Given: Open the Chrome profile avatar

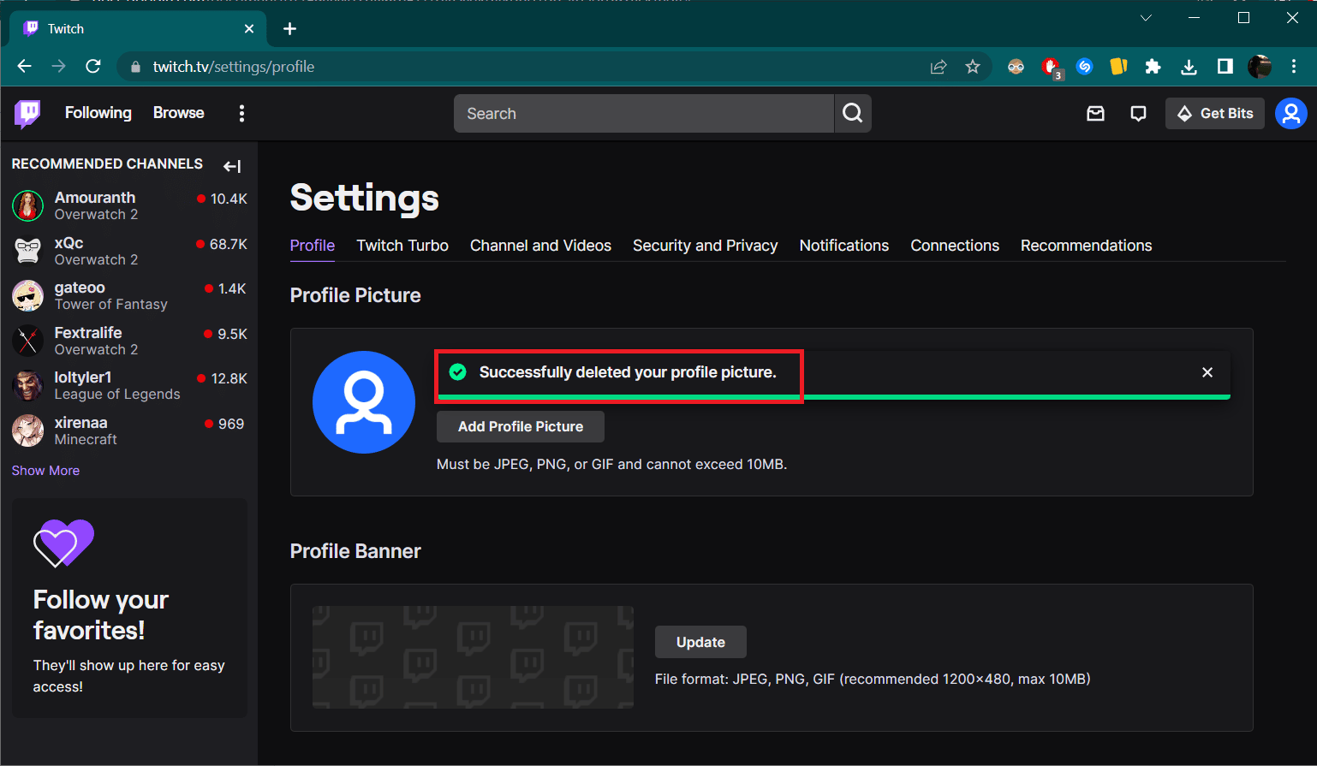Looking at the screenshot, I should coord(1259,67).
